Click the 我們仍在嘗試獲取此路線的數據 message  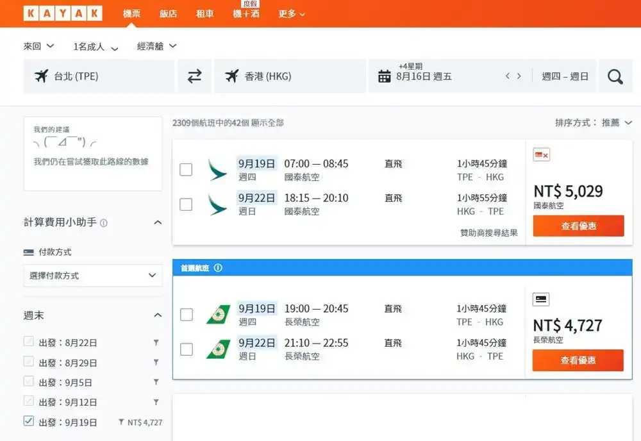(91, 162)
